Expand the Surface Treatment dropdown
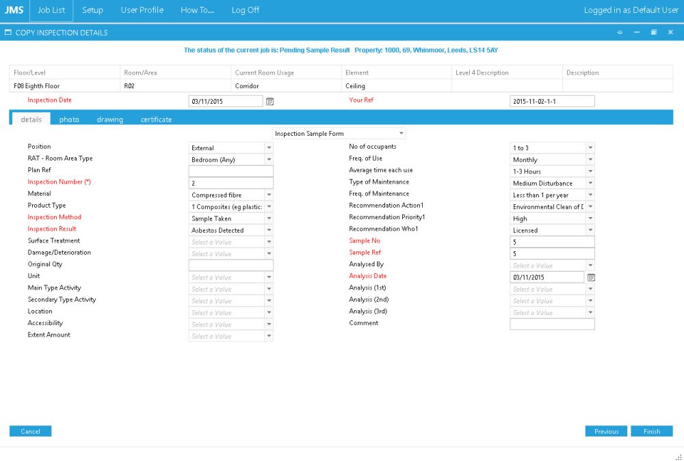The image size is (684, 461). [x=269, y=242]
